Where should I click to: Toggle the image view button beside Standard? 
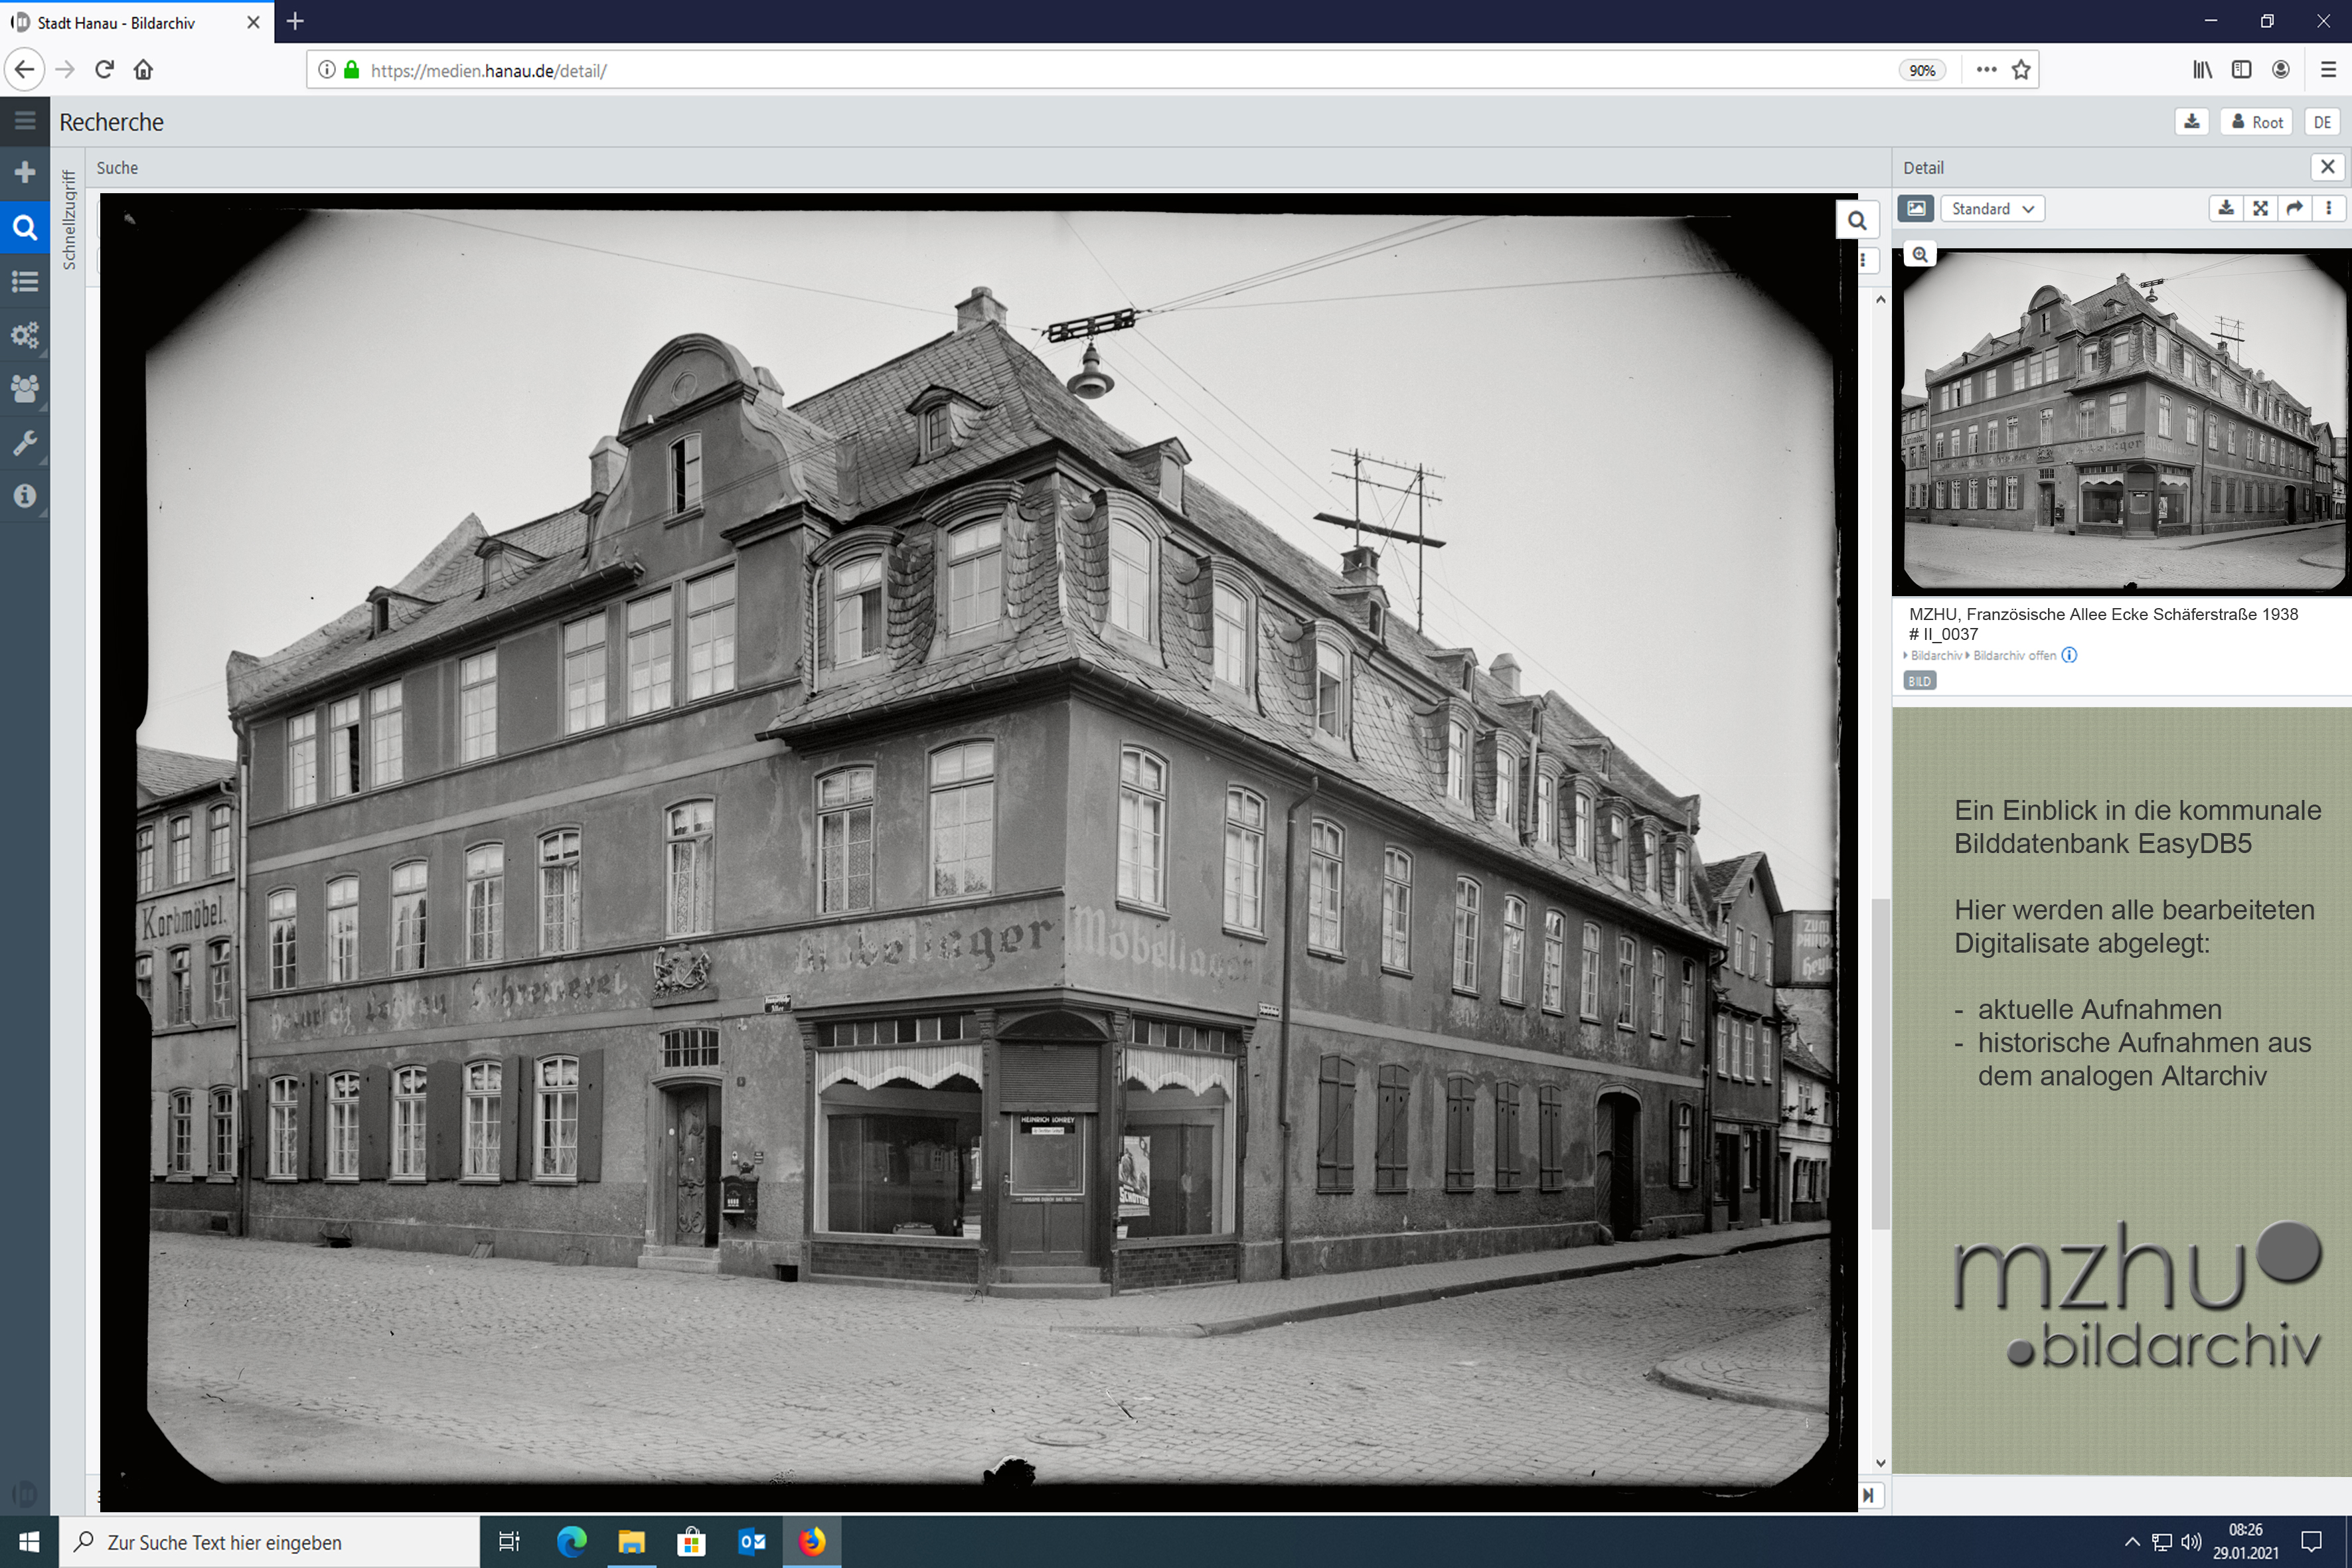coord(1915,208)
